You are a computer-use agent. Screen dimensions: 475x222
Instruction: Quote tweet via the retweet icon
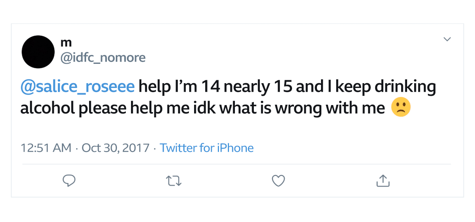click(x=173, y=181)
